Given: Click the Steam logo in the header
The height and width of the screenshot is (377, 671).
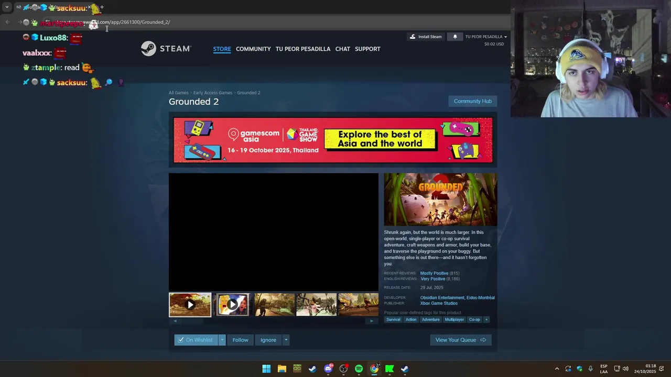Looking at the screenshot, I should coord(166,49).
